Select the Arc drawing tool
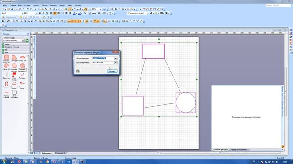Image resolution: width=293 pixels, height=164 pixels. [x=134, y=21]
